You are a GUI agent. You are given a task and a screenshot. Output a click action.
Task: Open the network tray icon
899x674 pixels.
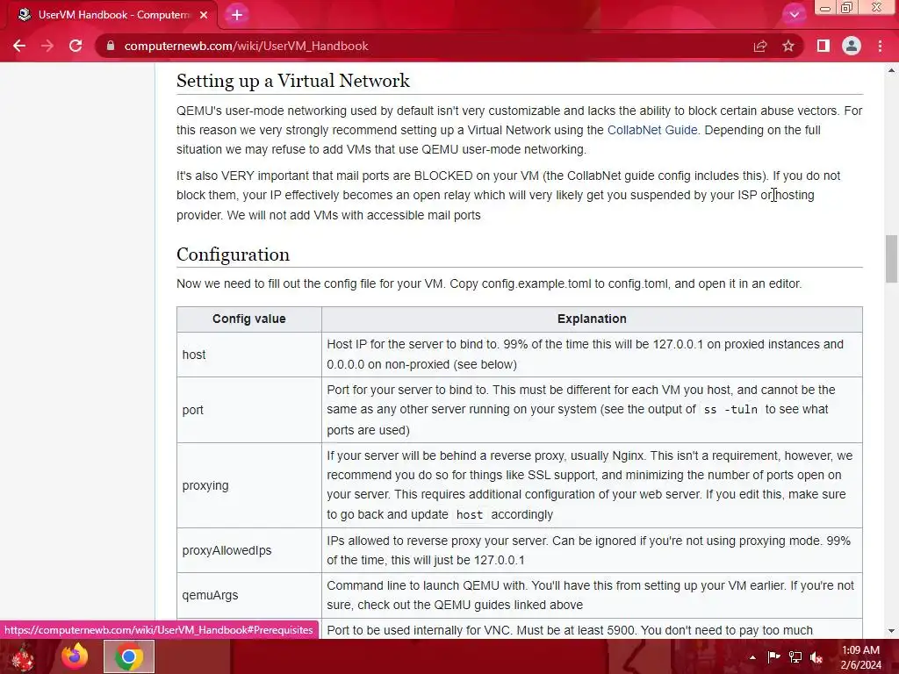795,657
